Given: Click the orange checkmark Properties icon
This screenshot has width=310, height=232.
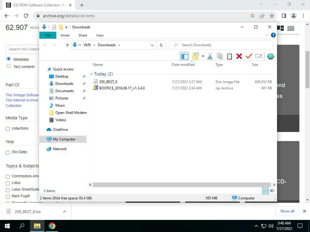Looking at the screenshot, I should click(249, 56).
